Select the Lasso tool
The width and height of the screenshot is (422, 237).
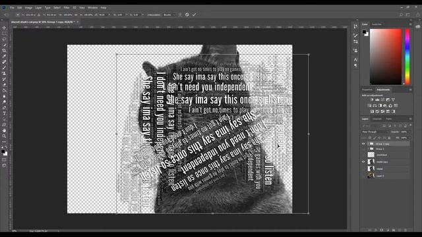coord(4,39)
